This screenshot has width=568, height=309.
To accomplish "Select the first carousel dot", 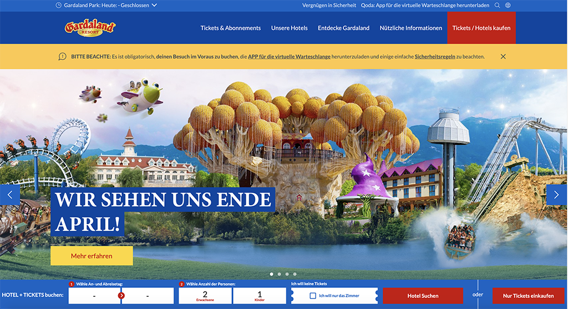I will coord(272,274).
